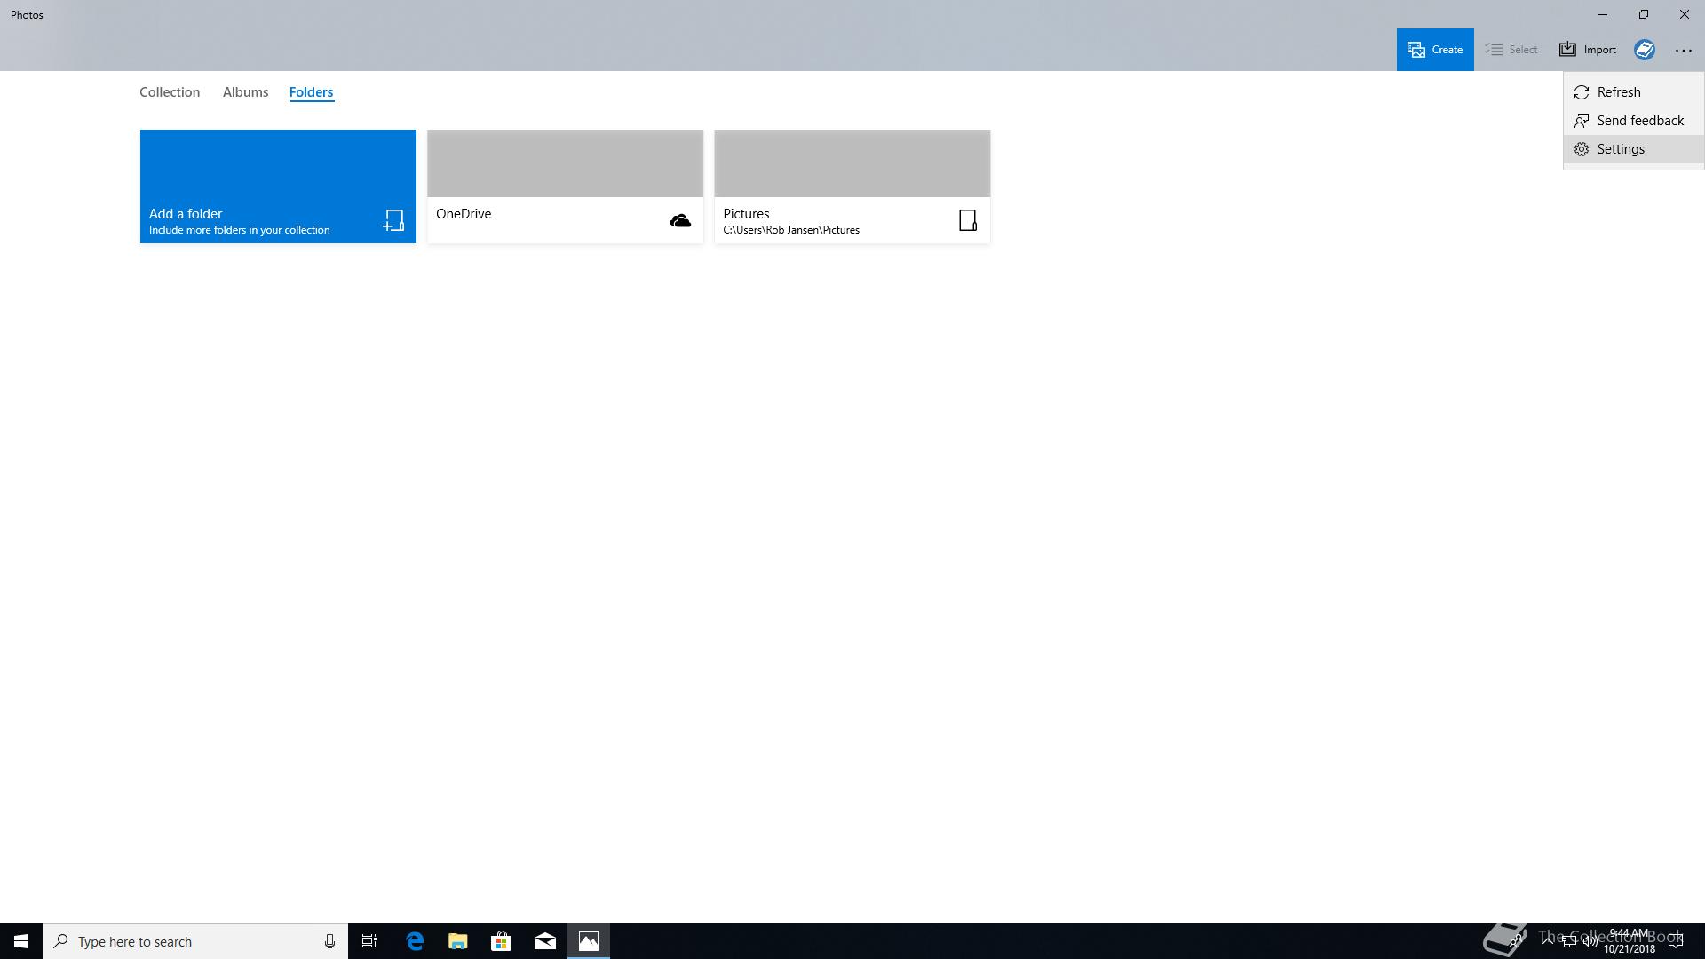Close the Photos window
This screenshot has height=959, width=1705.
point(1685,14)
